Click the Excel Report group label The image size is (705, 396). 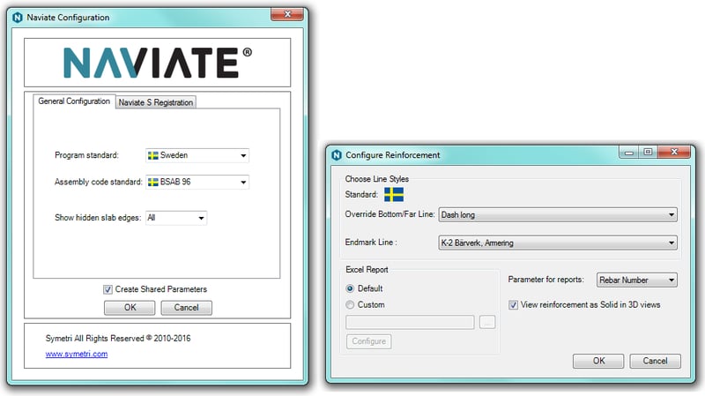367,270
